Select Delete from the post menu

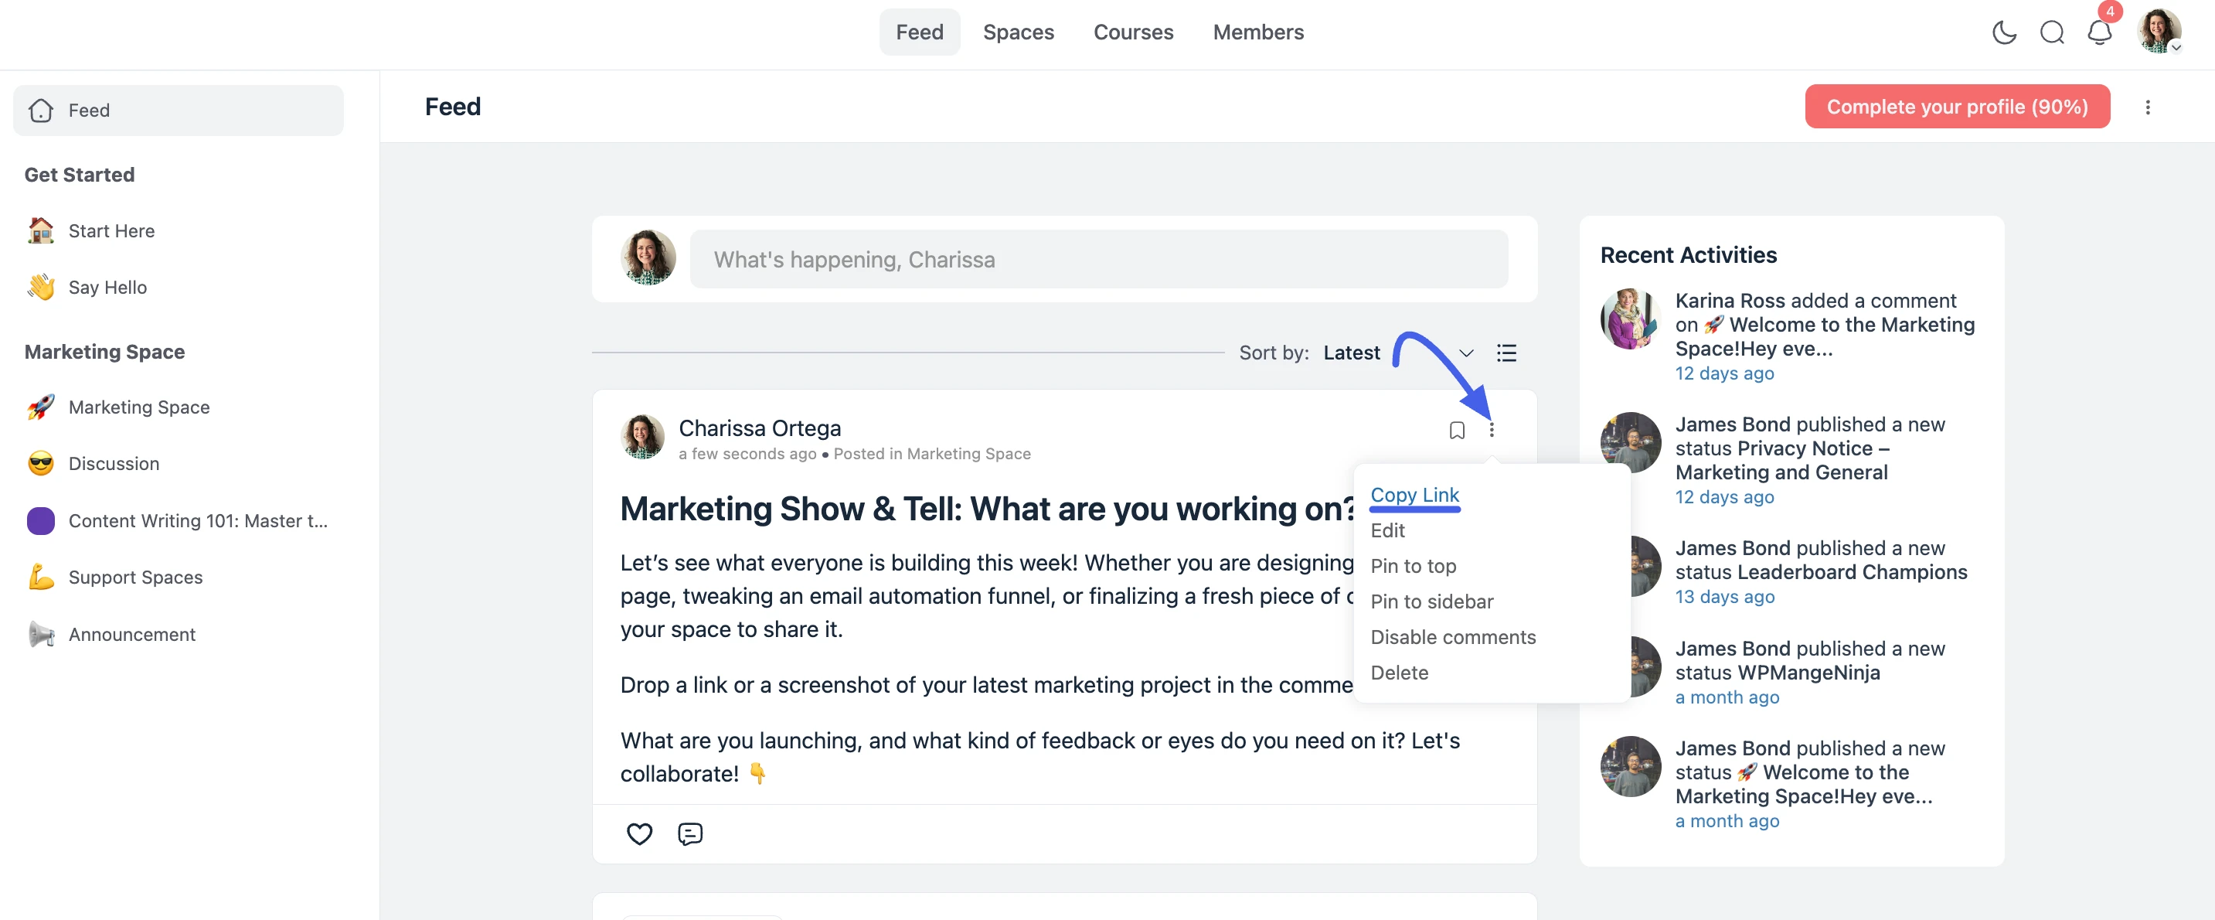[1399, 673]
